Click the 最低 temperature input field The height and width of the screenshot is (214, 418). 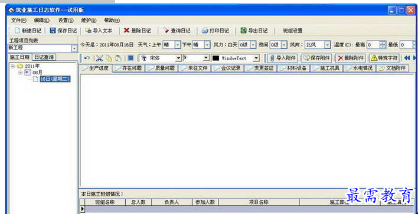point(406,45)
